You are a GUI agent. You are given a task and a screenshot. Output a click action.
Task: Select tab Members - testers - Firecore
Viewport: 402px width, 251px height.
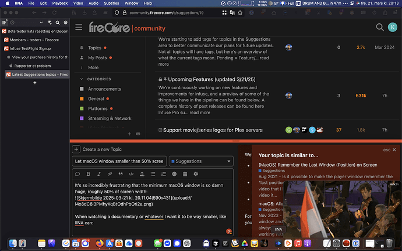(x=35, y=40)
